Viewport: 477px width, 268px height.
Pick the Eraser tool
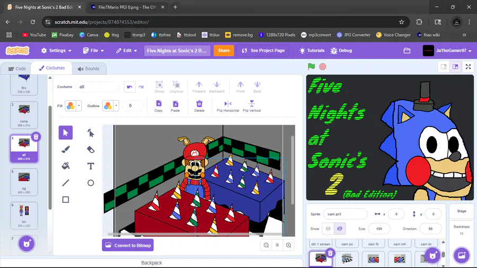pos(91,149)
